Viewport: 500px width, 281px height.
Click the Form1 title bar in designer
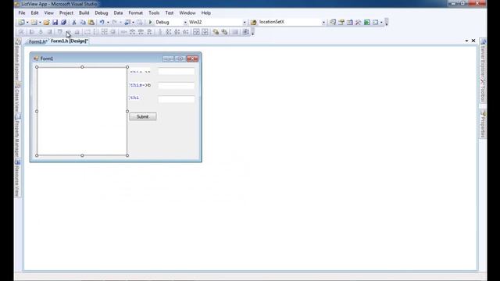116,59
